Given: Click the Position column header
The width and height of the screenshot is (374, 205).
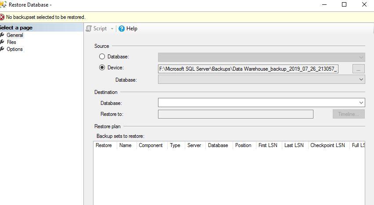Looking at the screenshot, I should [245, 145].
